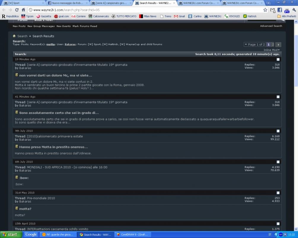Select the checkbox for the 9th July 2010 post
Image resolution: width=298 pixels, height=238 pixels.
[x=278, y=131]
